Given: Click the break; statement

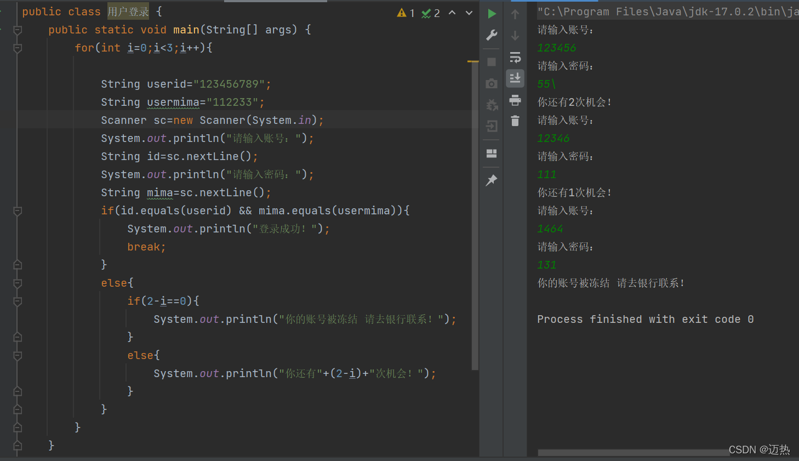Looking at the screenshot, I should [x=146, y=247].
